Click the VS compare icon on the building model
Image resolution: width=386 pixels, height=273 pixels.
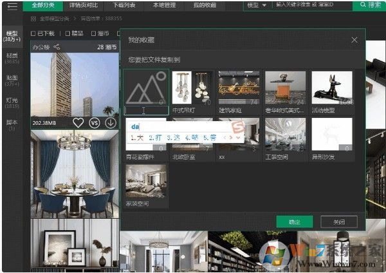coord(95,122)
